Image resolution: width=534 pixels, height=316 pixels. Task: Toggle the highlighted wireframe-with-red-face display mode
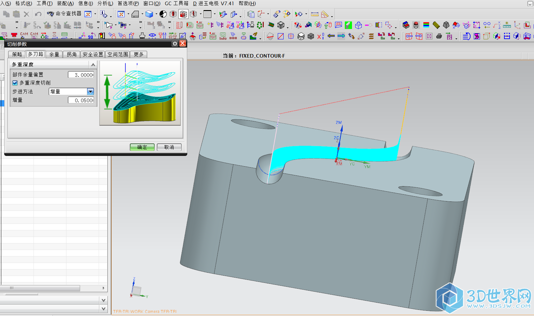[183, 14]
